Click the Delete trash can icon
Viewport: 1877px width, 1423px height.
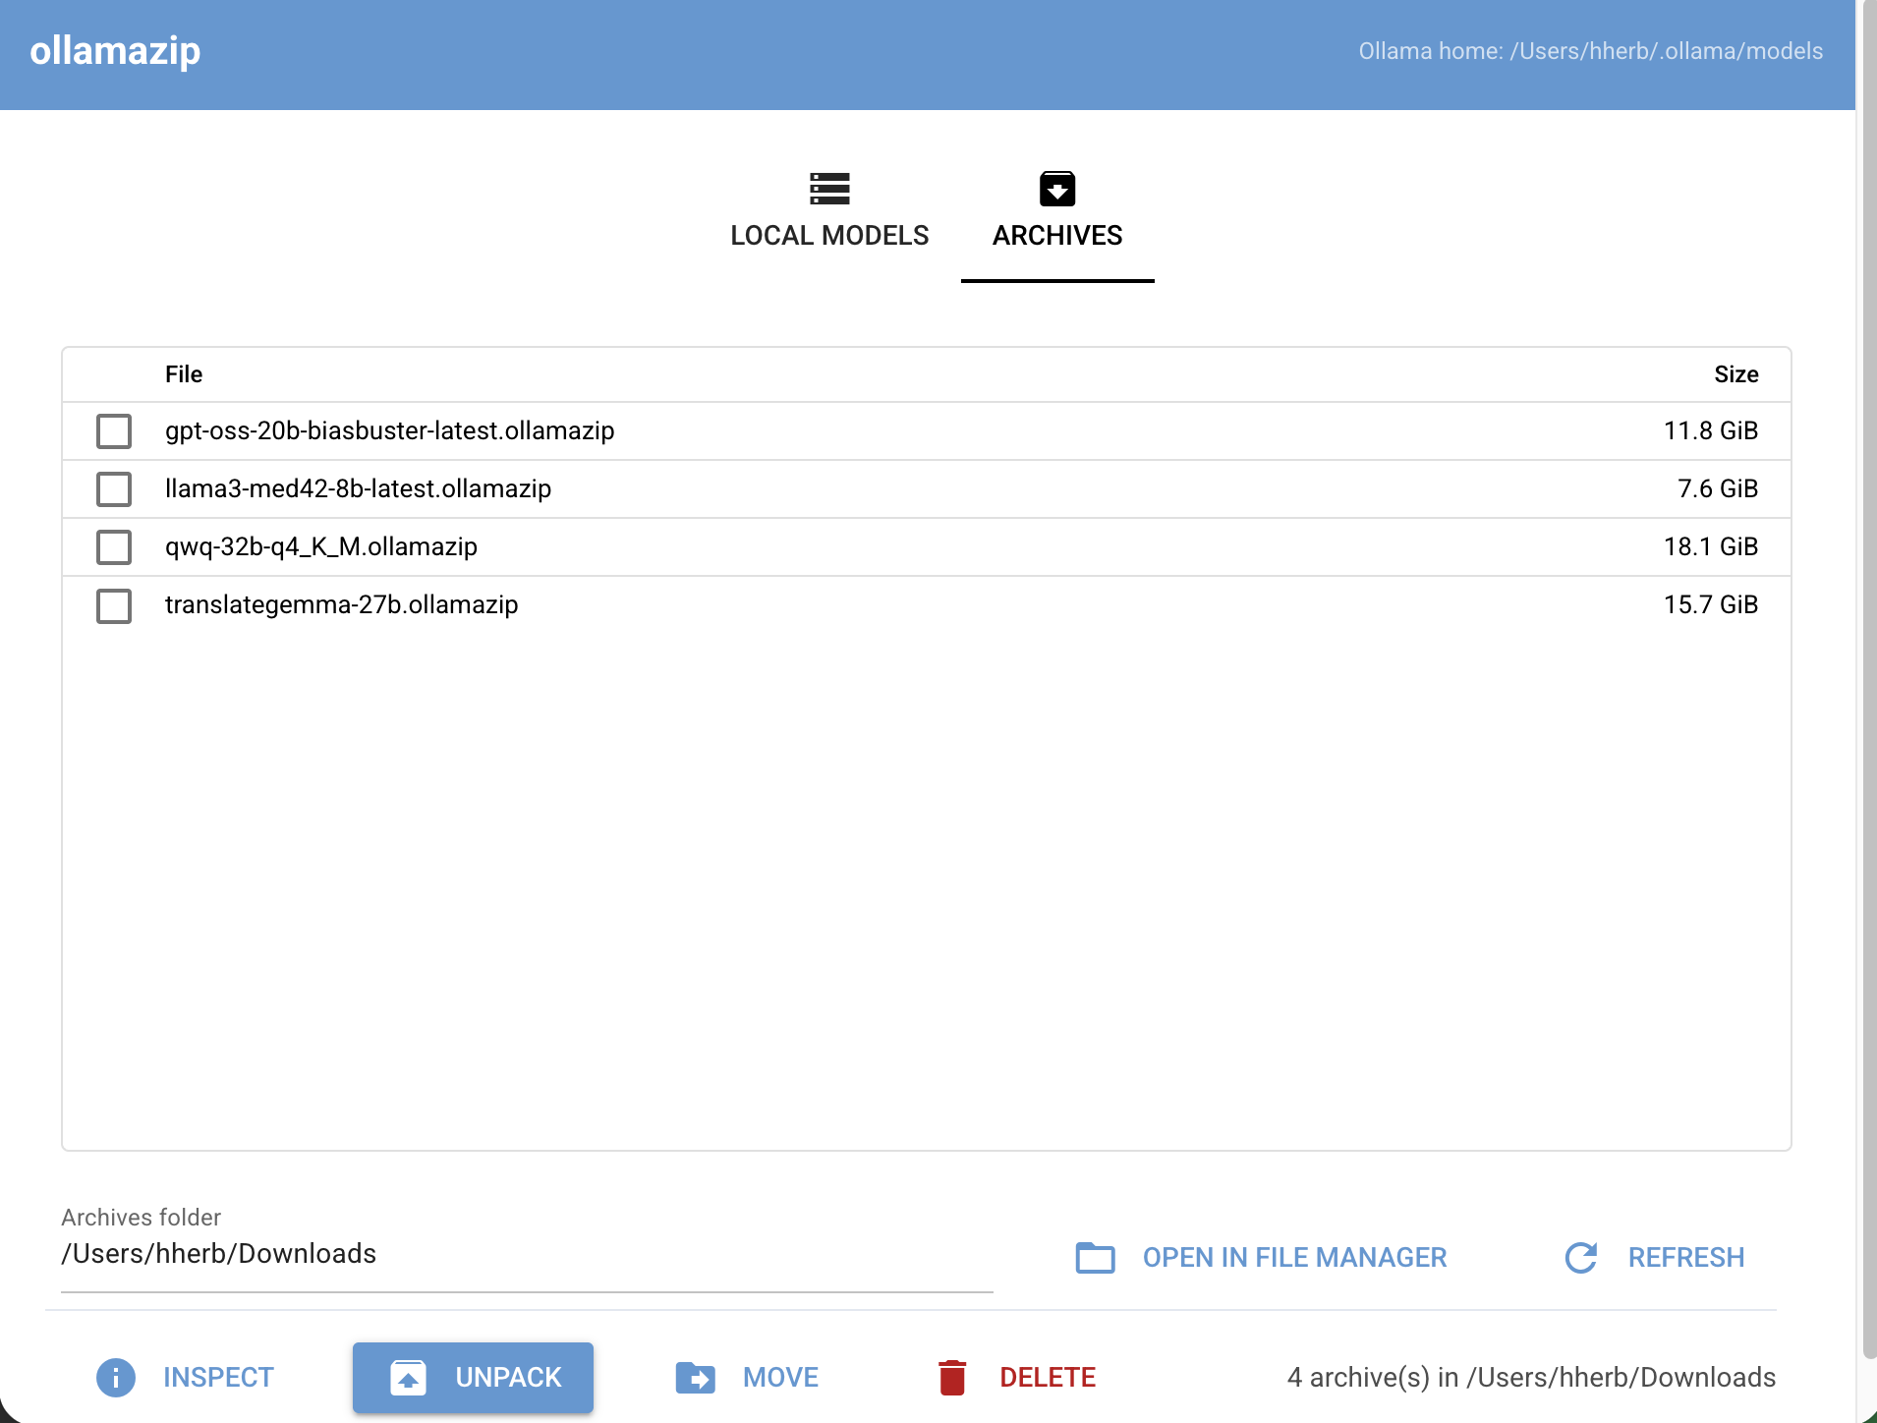coord(952,1378)
